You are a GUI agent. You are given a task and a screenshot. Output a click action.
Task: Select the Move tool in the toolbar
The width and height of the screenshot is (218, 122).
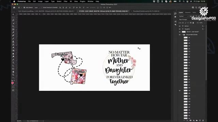(x=13, y=14)
